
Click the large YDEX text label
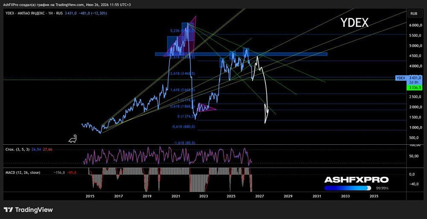pyautogui.click(x=354, y=23)
